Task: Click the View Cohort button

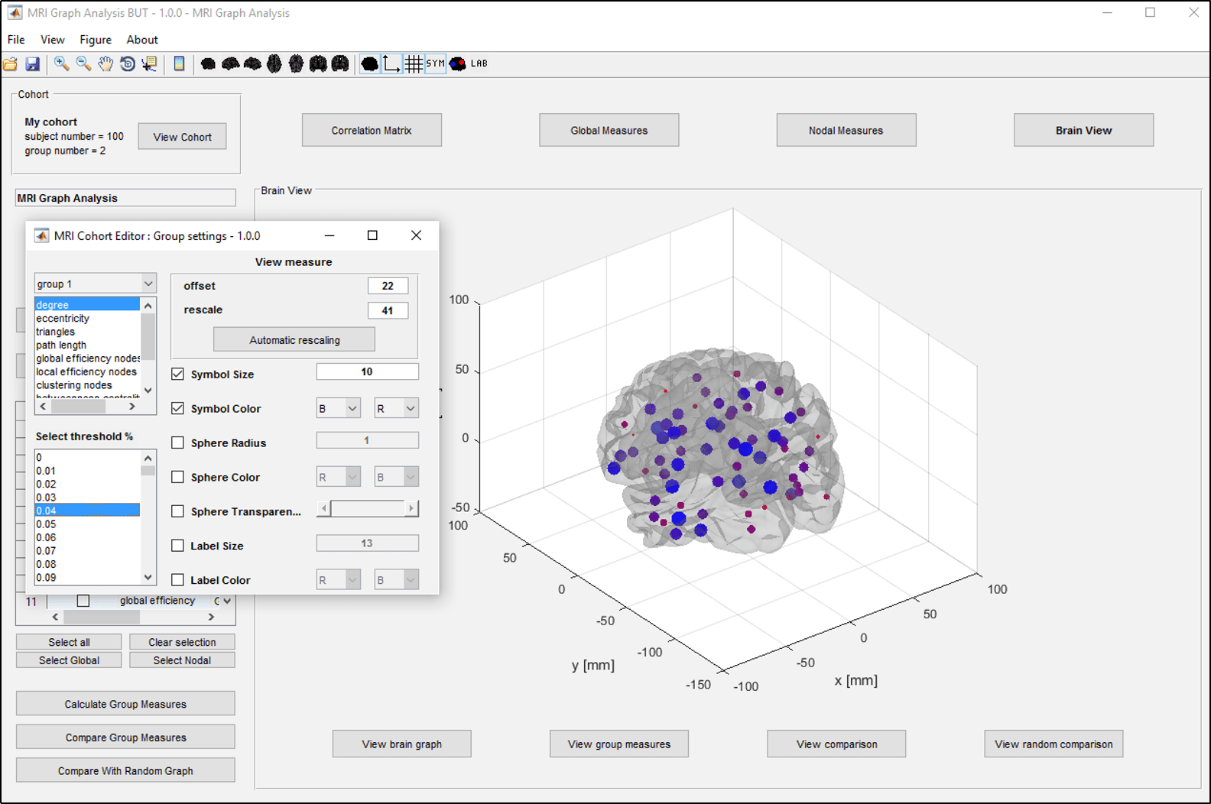Action: point(182,137)
